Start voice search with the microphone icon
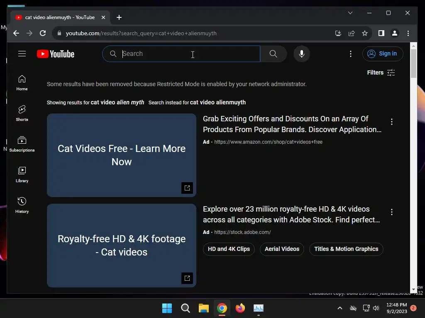The image size is (425, 318). [301, 54]
